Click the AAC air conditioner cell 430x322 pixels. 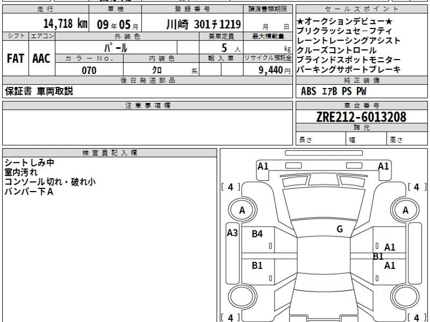pyautogui.click(x=42, y=59)
